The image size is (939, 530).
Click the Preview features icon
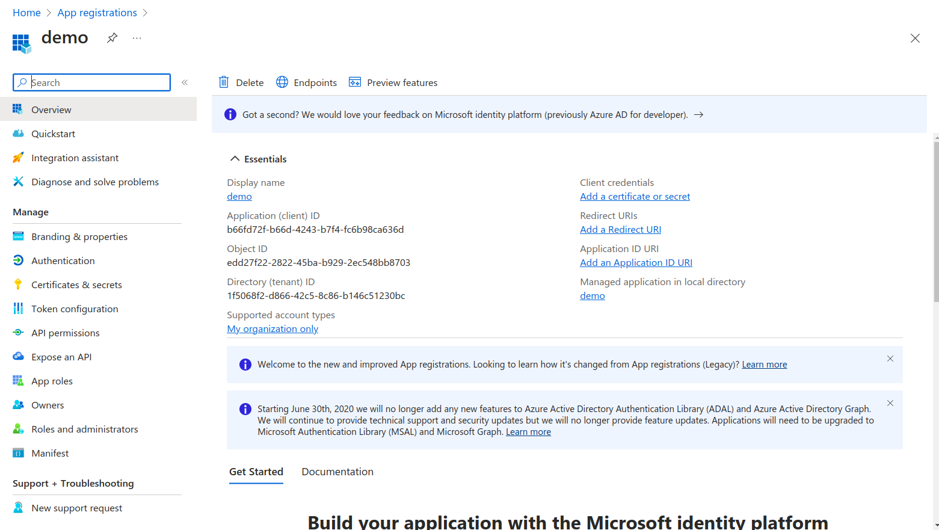tap(355, 82)
